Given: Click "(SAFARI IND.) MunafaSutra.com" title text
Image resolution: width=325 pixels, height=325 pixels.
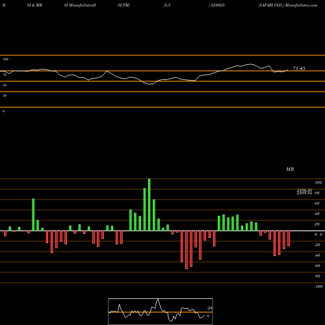Looking at the screenshot, I should click(288, 5).
